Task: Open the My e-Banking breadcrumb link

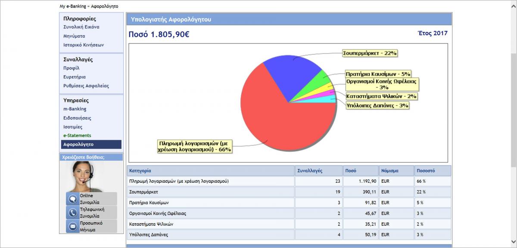Action: (x=72, y=6)
